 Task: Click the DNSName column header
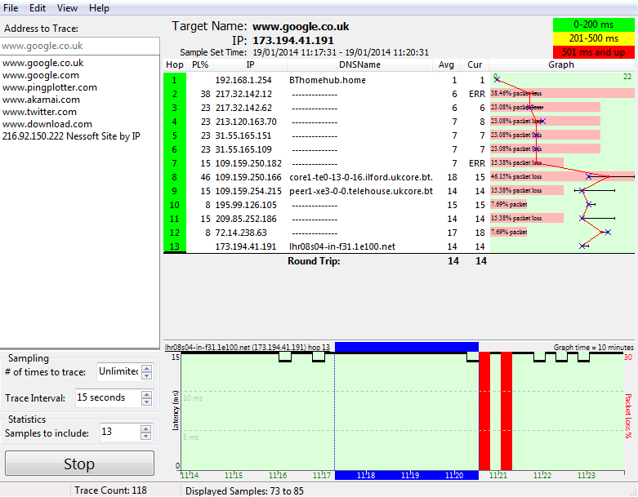coord(359,64)
